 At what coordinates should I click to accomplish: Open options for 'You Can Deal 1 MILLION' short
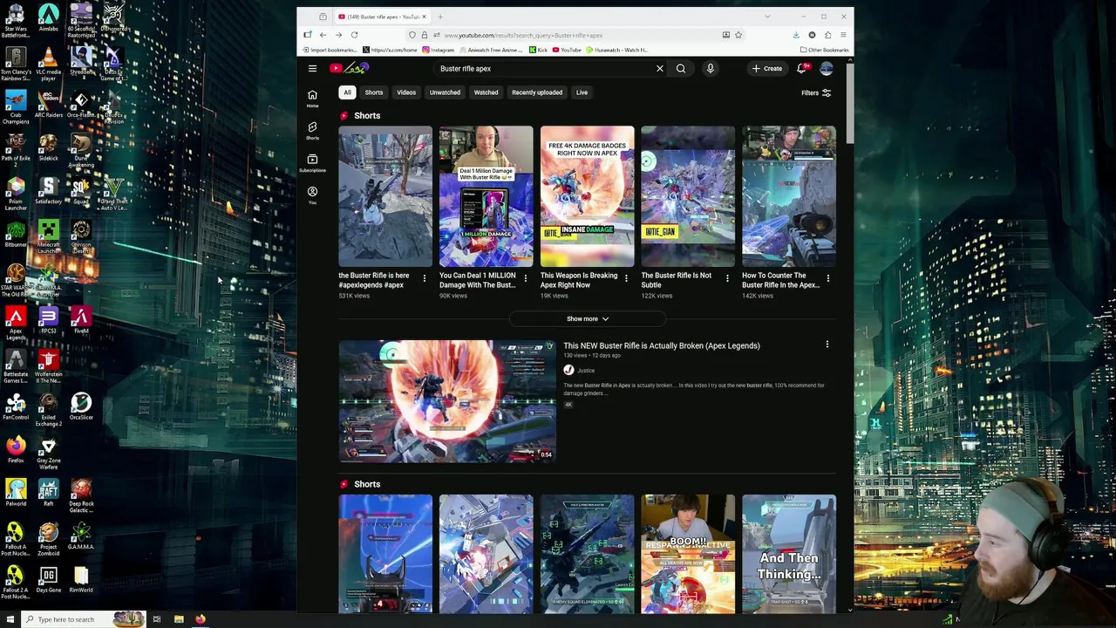[x=525, y=278]
